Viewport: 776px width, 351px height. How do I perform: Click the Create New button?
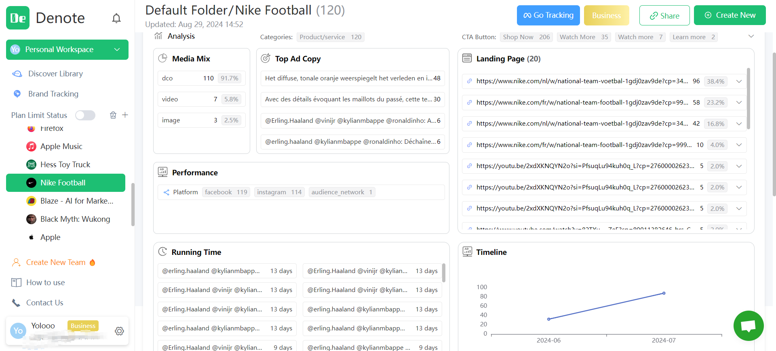click(x=730, y=15)
